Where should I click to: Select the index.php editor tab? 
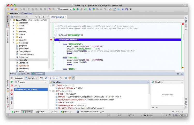(59, 17)
